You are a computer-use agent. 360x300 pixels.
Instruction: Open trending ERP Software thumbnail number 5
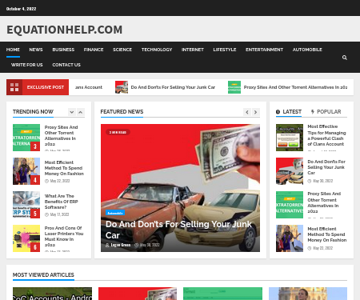pyautogui.click(x=26, y=205)
